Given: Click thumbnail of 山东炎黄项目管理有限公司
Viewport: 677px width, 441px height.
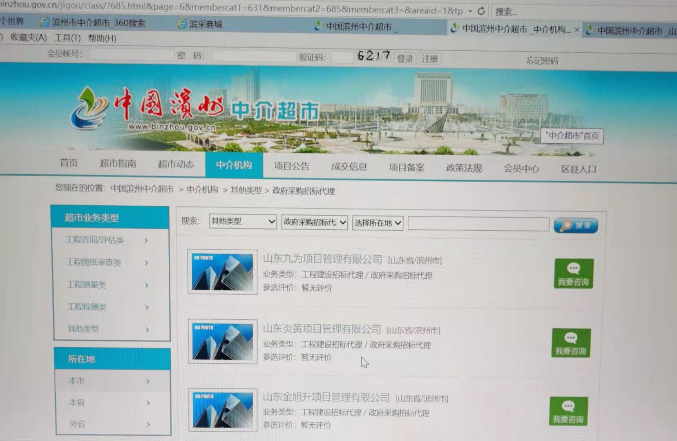Looking at the screenshot, I should coord(223,341).
